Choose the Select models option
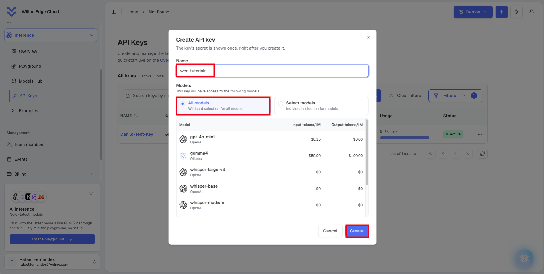Image resolution: width=544 pixels, height=274 pixels. click(321, 106)
